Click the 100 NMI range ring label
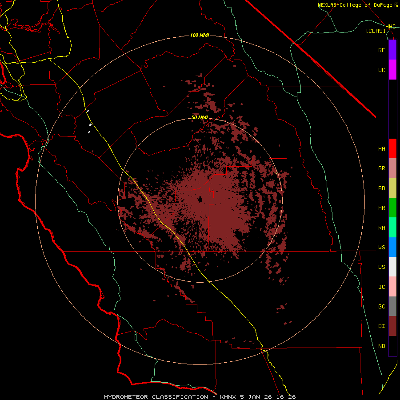Image resolution: width=400 pixels, height=400 pixels. click(200, 35)
